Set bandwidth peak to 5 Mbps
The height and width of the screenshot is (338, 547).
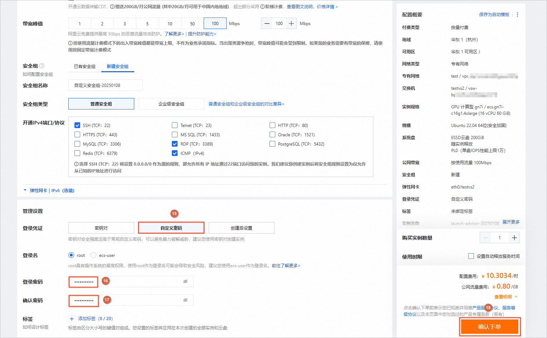pyautogui.click(x=147, y=24)
